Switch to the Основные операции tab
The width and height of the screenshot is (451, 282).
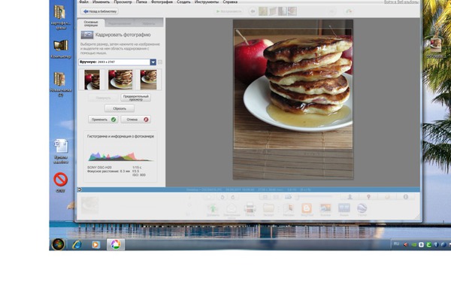click(91, 23)
